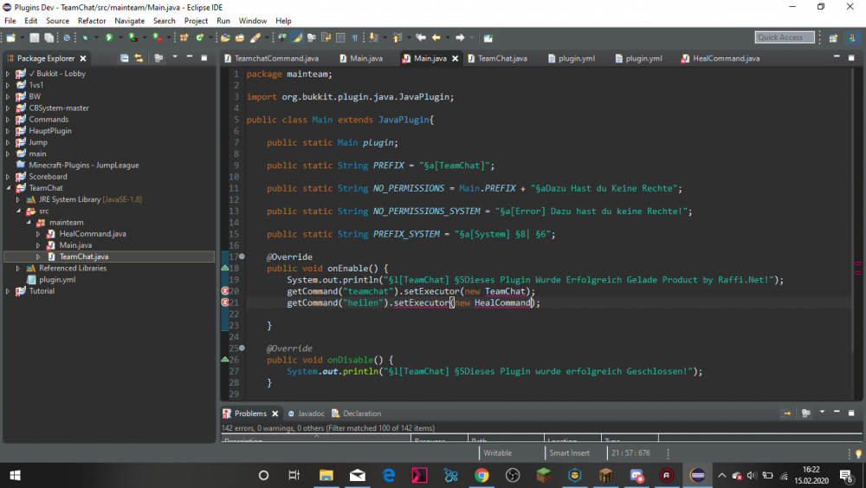Collapse the TeamChat project node
Image resolution: width=866 pixels, height=488 pixels.
click(x=8, y=188)
